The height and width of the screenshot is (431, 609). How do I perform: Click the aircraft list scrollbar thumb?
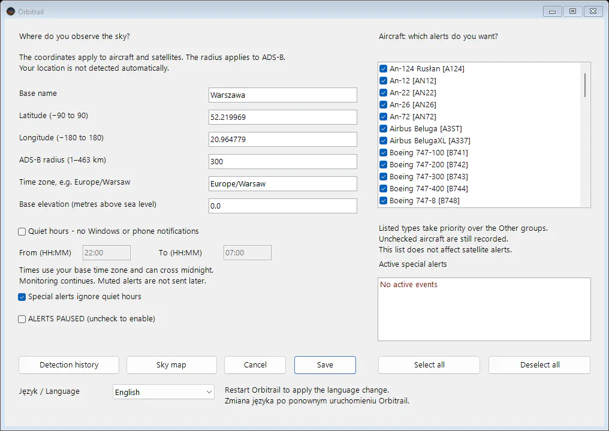(x=585, y=85)
